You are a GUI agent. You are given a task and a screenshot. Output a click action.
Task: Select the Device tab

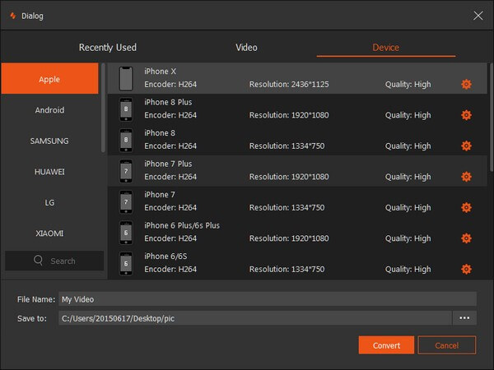pos(385,48)
